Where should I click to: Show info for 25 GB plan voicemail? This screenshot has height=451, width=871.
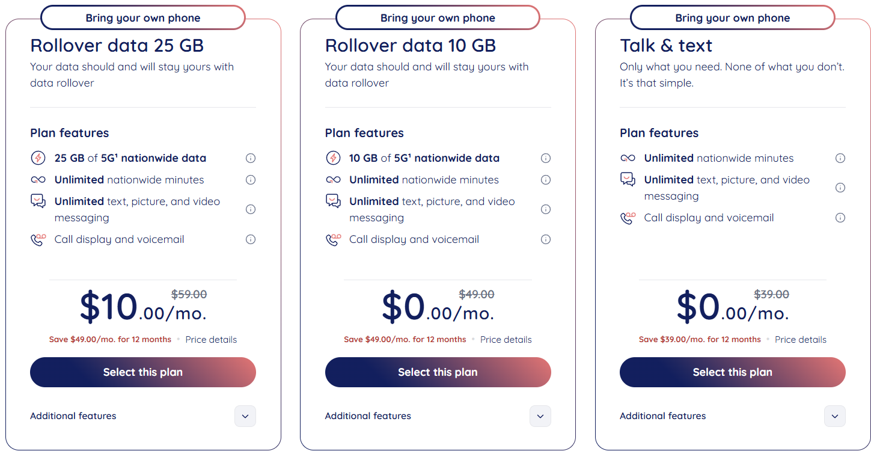(x=251, y=239)
